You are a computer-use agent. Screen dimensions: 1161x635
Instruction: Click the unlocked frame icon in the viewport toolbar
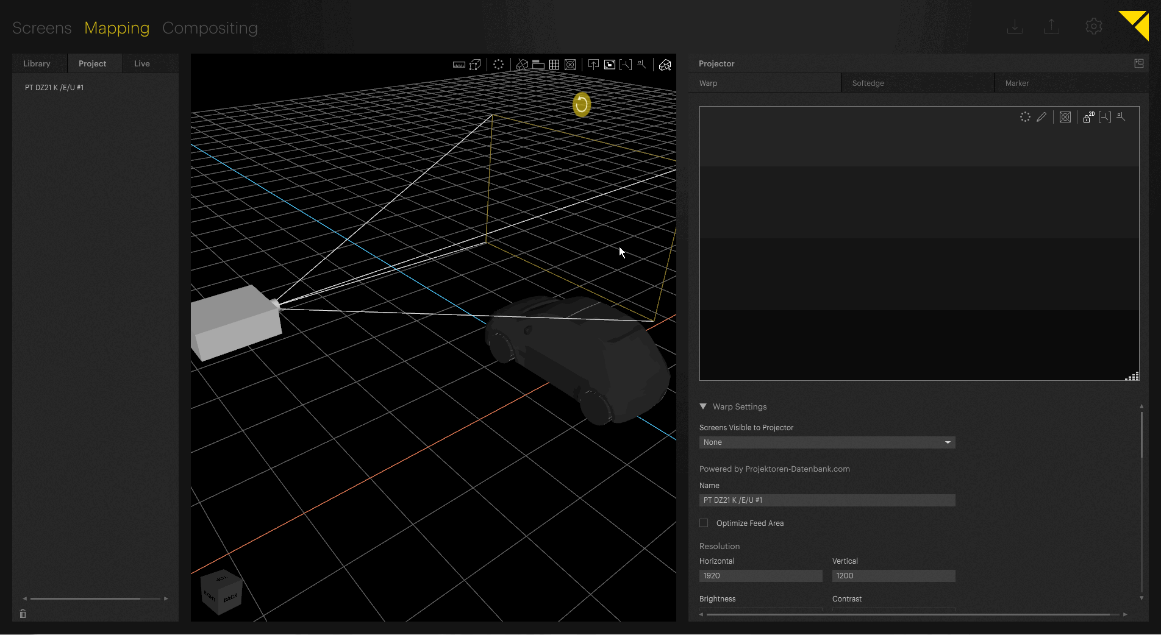pos(609,65)
